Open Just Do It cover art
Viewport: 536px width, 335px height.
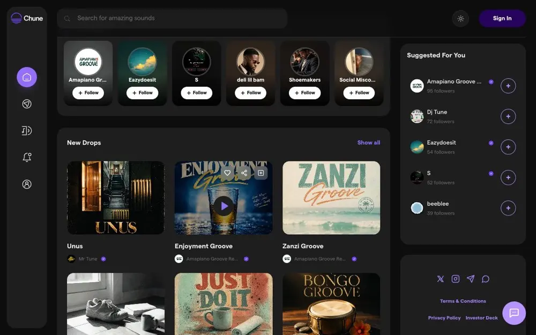point(224,304)
